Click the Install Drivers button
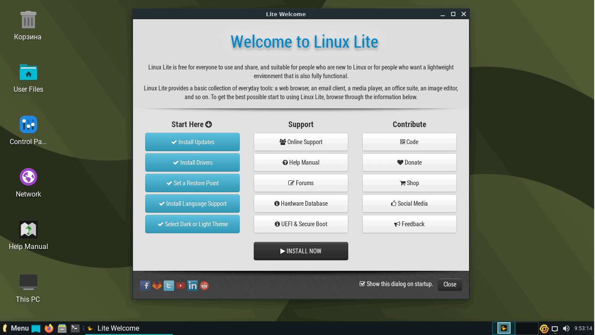Viewport: 595px width, 335px height. pos(192,162)
